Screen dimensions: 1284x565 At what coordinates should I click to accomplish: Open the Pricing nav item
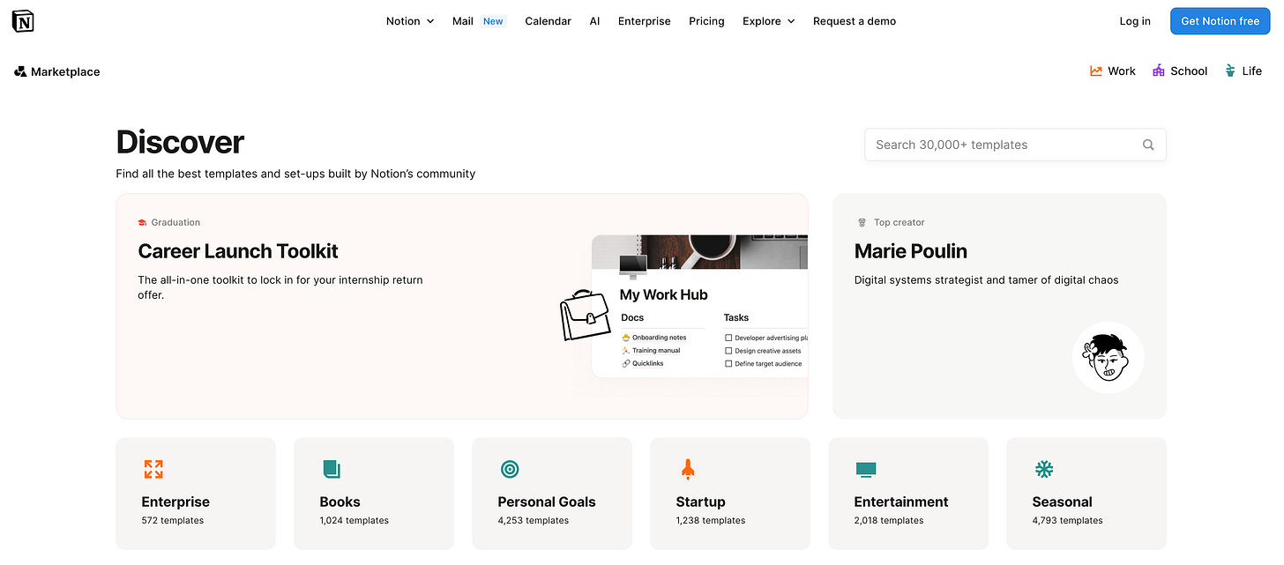(706, 21)
